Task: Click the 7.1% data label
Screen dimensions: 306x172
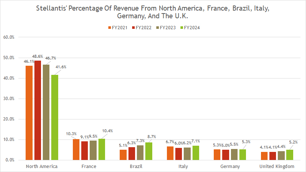Action: pyautogui.click(x=196, y=141)
